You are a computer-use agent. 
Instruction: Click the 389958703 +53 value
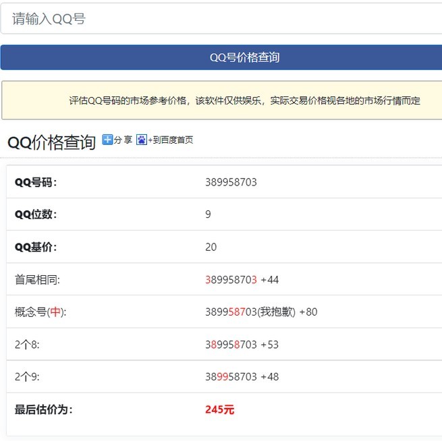[242, 345]
